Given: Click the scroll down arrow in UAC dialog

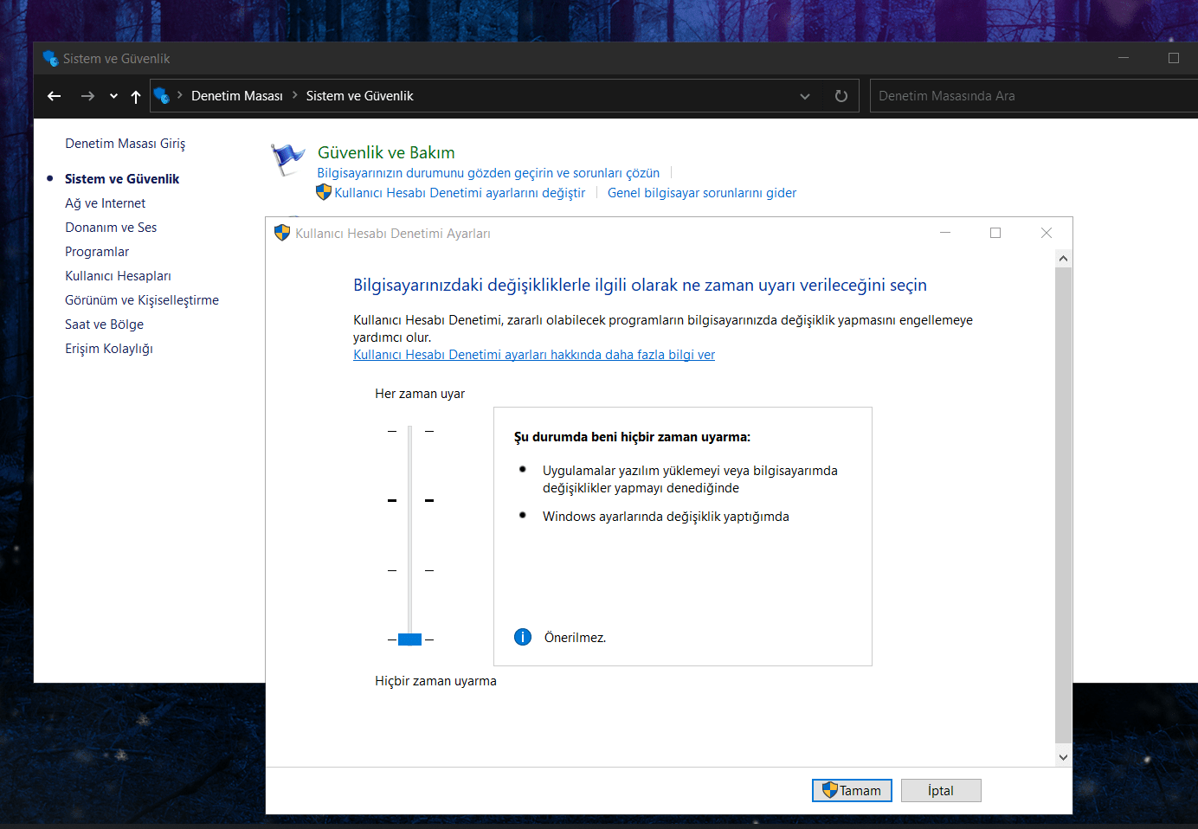Looking at the screenshot, I should [x=1064, y=757].
